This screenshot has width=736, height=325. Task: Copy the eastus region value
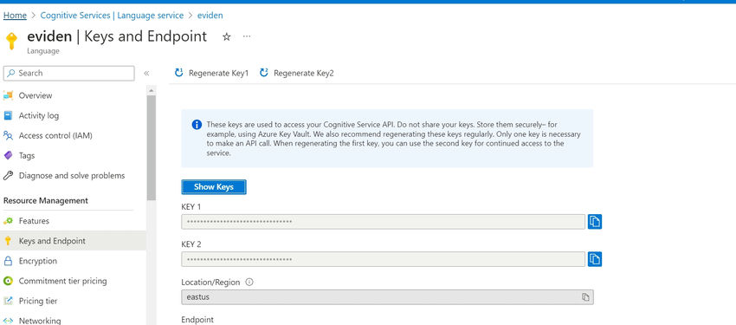[585, 297]
